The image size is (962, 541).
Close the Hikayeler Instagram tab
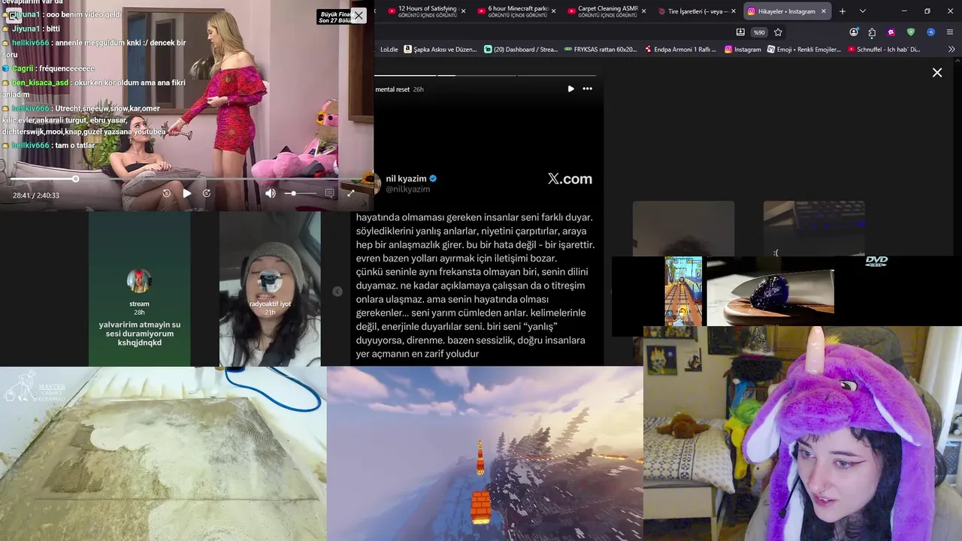824,11
